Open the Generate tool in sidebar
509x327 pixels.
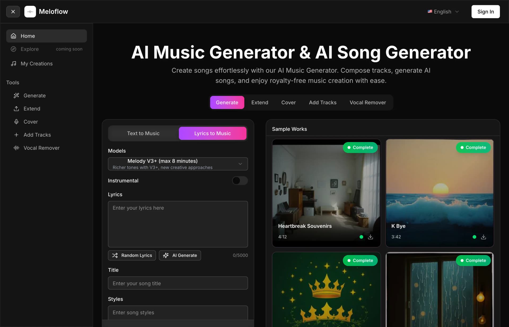[x=34, y=96]
